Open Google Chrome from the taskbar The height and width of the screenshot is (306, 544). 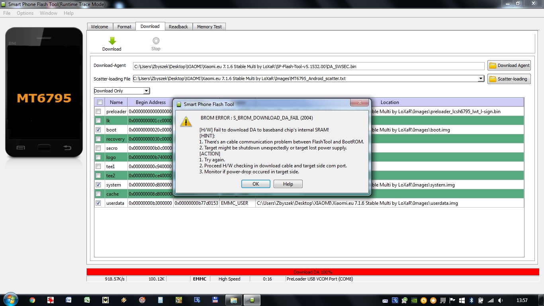pyautogui.click(x=32, y=300)
